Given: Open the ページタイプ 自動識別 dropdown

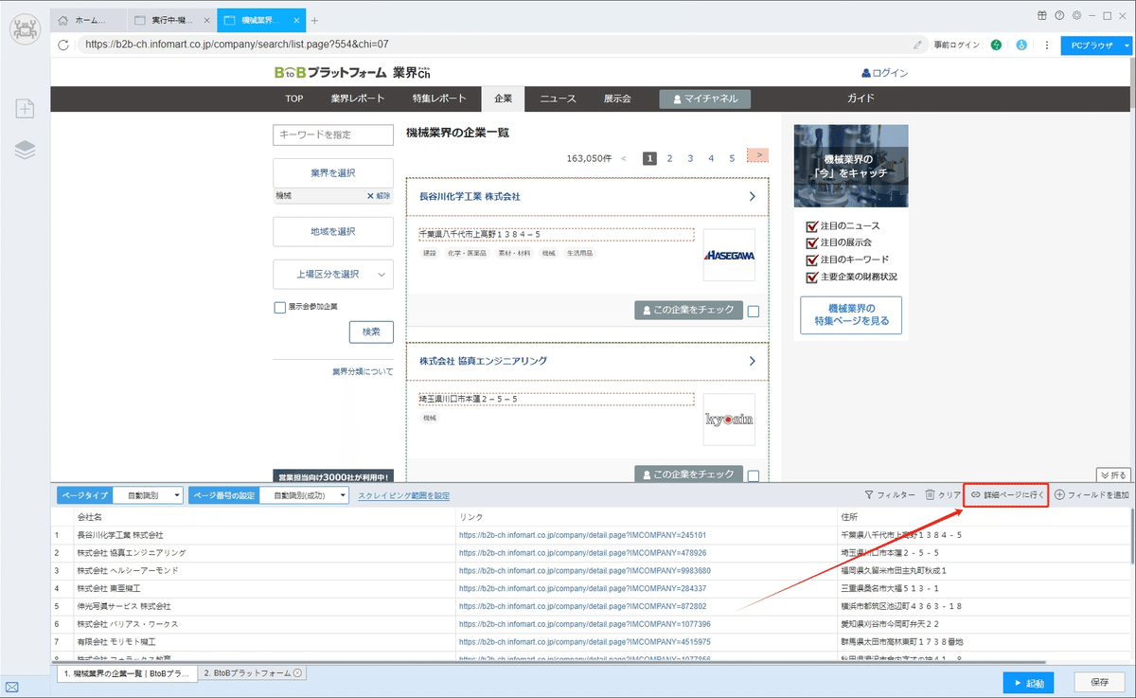Looking at the screenshot, I should [x=150, y=495].
